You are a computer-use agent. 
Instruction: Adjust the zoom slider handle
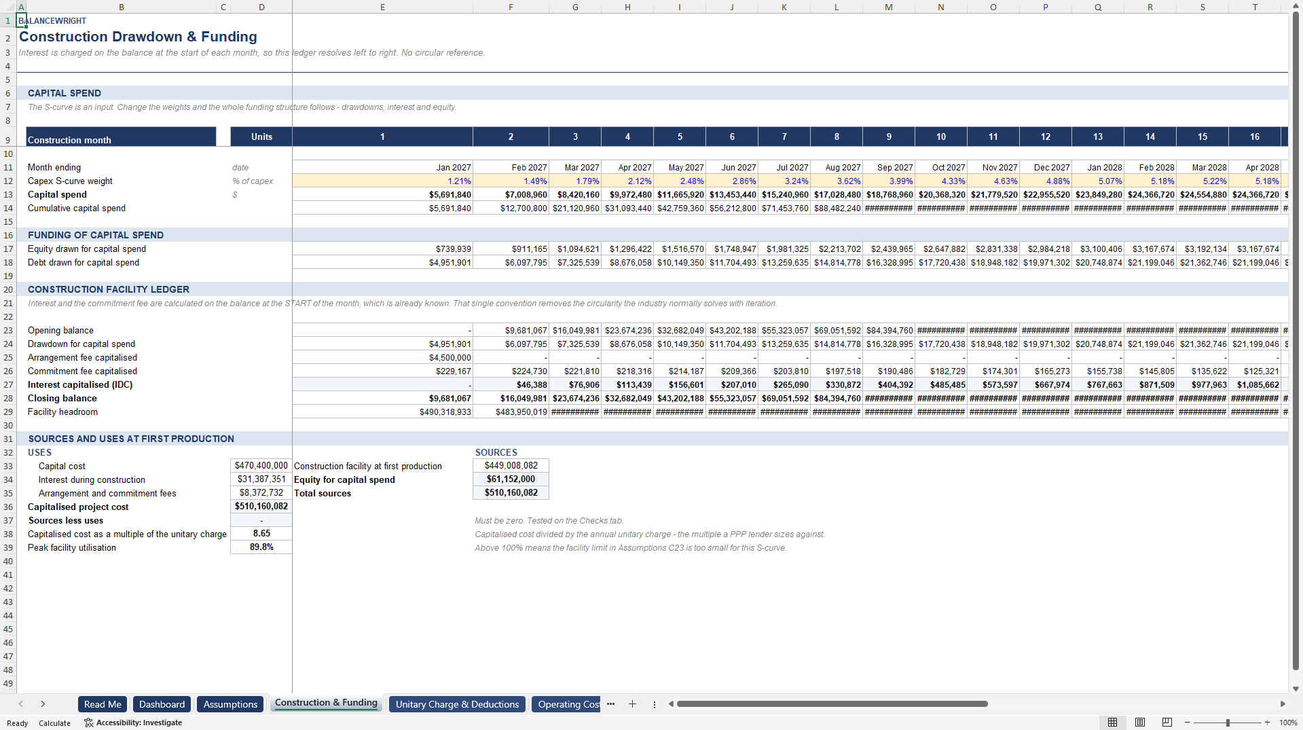click(x=1228, y=723)
